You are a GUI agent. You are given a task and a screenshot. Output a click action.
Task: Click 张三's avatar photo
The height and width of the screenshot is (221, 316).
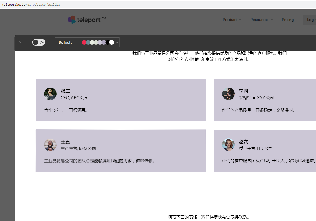tap(50, 94)
